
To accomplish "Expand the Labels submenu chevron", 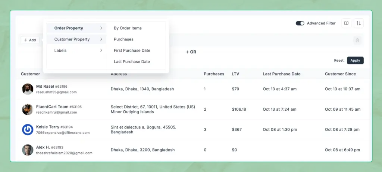I will click(x=101, y=51).
